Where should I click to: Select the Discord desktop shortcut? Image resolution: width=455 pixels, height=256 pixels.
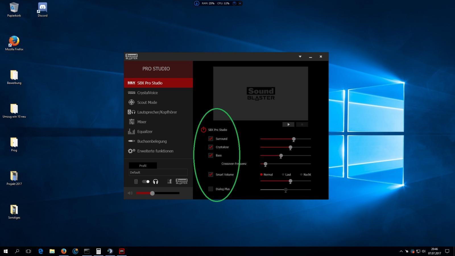tap(42, 10)
